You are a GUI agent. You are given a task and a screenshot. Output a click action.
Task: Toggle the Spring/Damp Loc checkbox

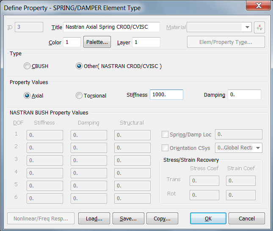[x=165, y=134]
